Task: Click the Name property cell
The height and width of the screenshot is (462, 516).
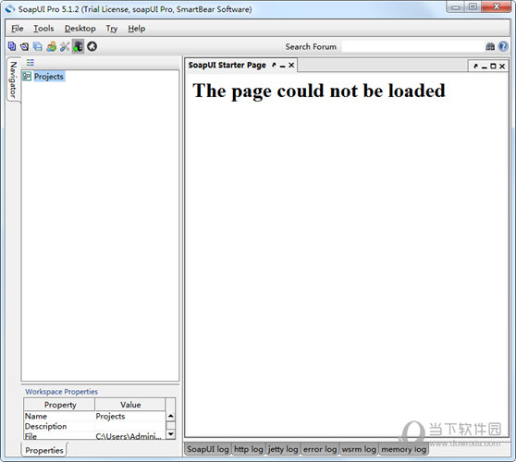Action: [x=59, y=417]
